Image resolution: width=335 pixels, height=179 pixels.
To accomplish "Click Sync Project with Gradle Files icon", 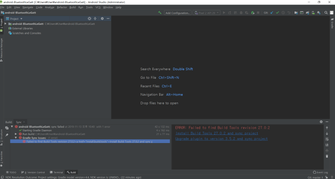I will 307,13.
